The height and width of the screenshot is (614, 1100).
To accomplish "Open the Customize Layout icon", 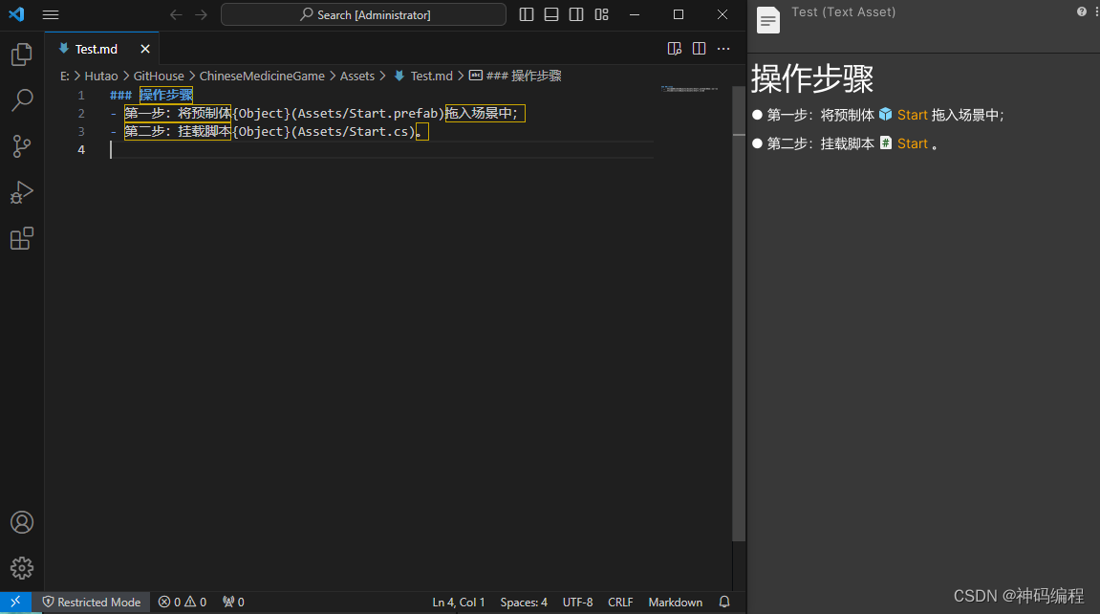I will pyautogui.click(x=601, y=14).
